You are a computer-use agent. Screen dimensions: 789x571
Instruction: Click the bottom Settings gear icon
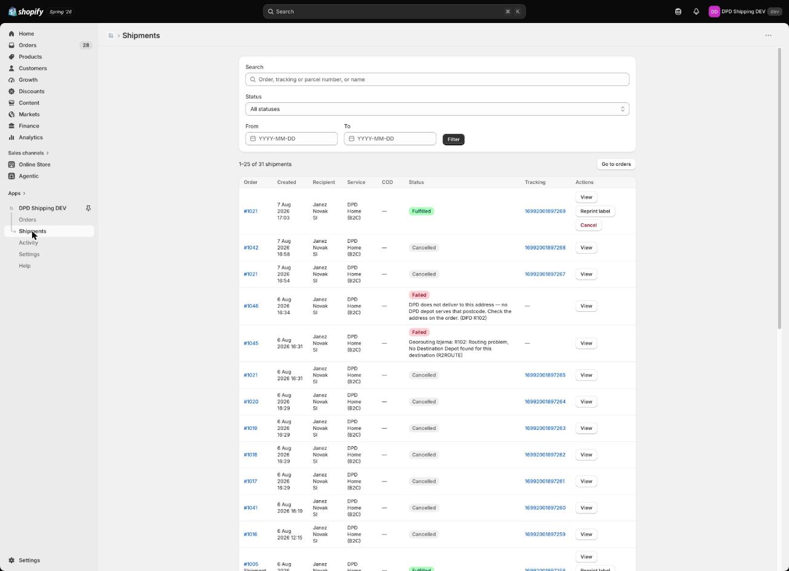point(11,561)
